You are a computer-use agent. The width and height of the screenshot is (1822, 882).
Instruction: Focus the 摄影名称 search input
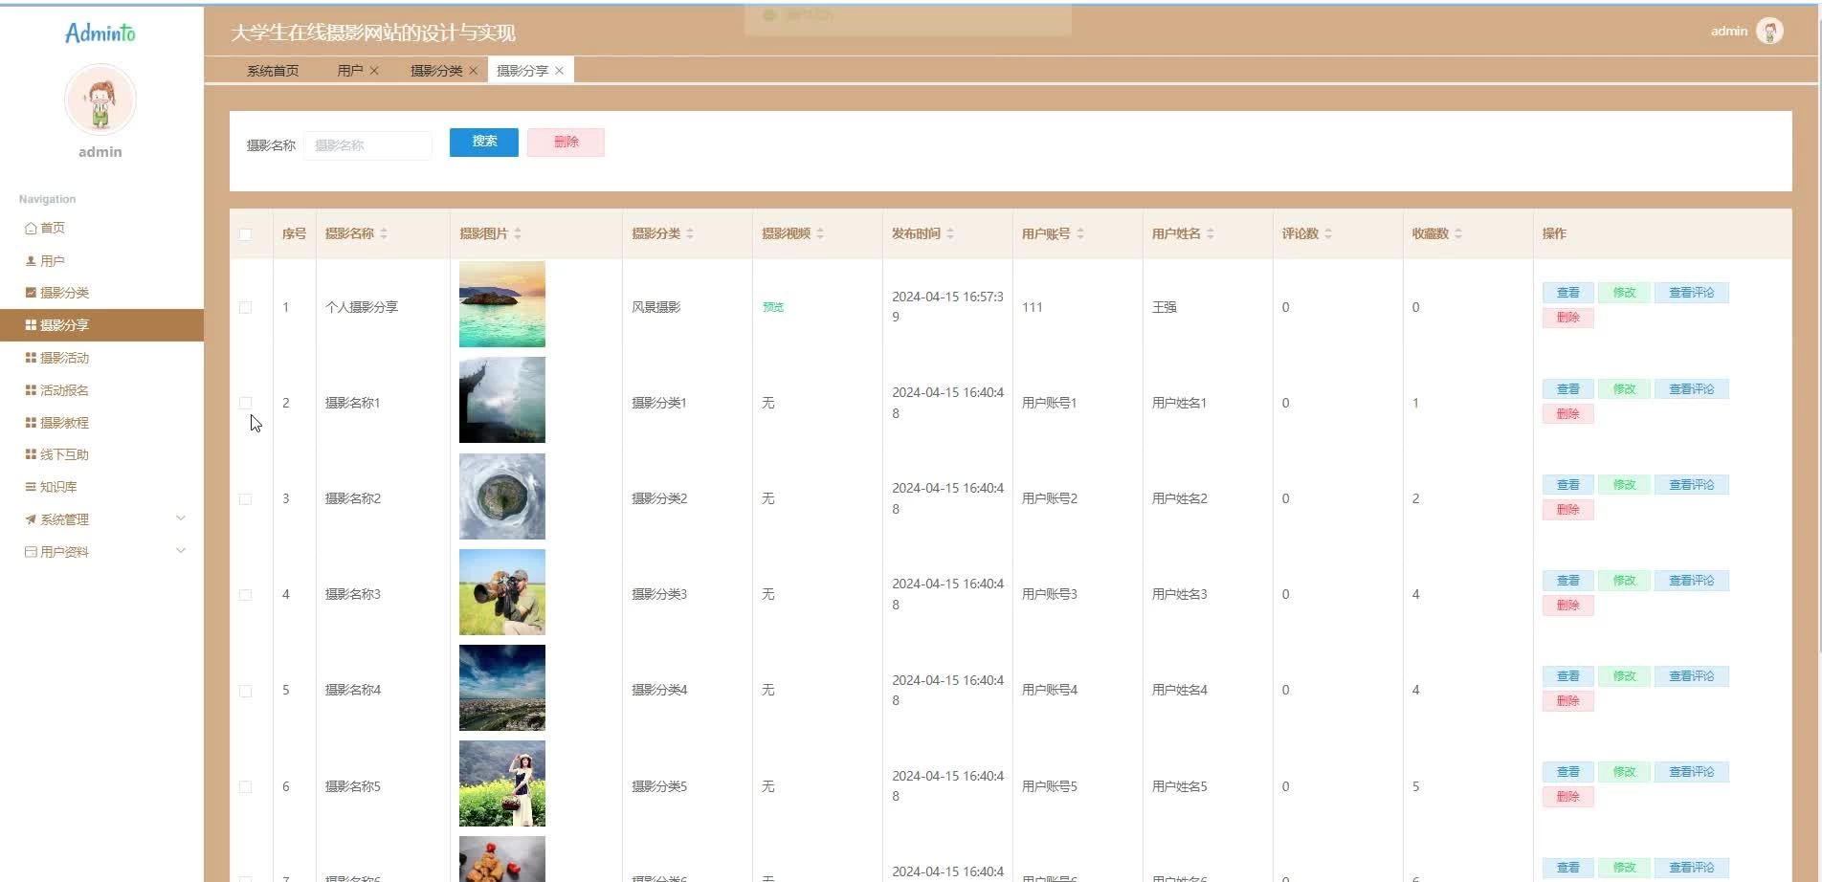tap(368, 145)
